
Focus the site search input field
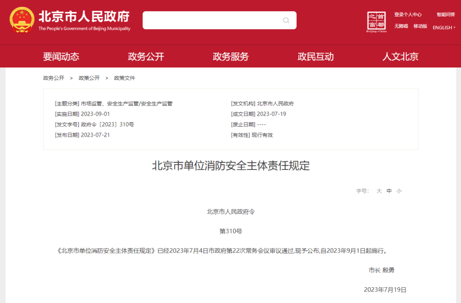tap(212, 20)
